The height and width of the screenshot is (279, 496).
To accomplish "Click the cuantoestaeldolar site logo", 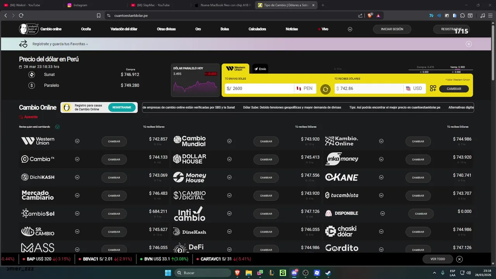I will pos(28,29).
